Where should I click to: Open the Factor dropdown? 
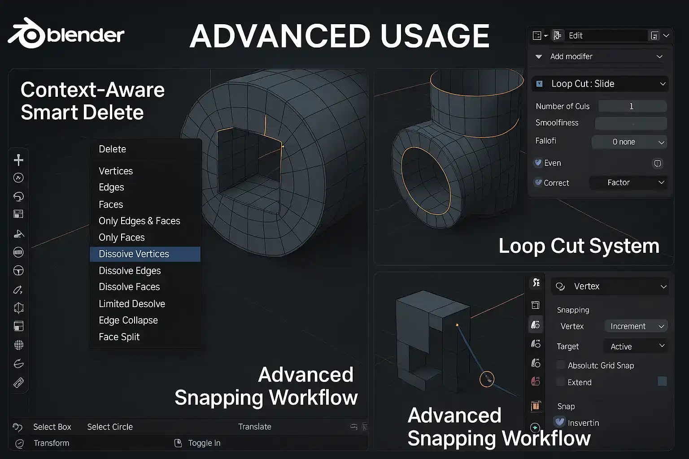click(628, 182)
